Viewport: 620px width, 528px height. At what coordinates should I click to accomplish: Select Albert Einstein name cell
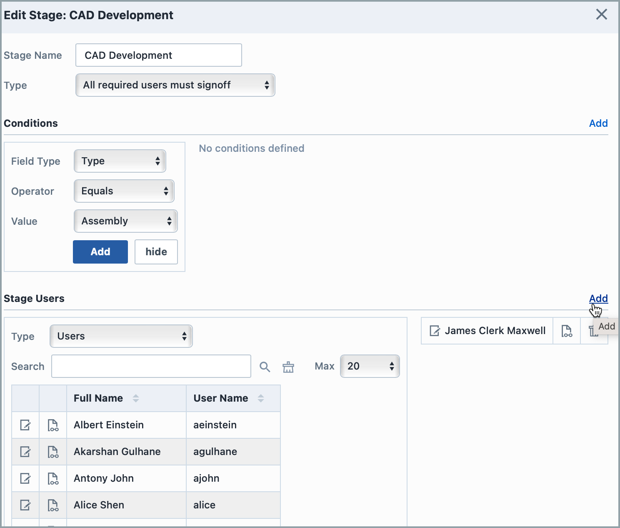point(126,425)
